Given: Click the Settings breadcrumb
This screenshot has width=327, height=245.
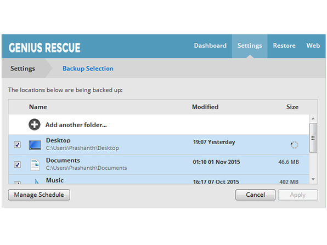Looking at the screenshot, I should pos(22,69).
